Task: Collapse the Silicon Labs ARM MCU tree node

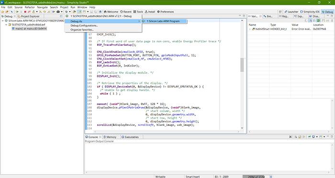Action: (3, 21)
